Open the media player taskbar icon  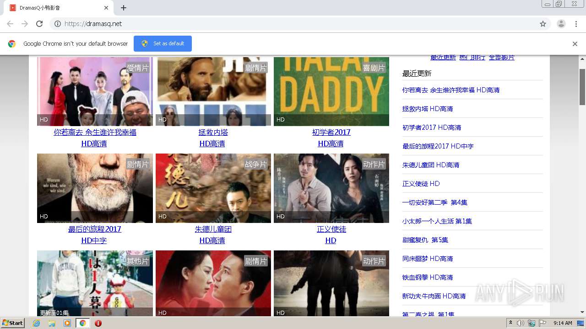tap(67, 323)
